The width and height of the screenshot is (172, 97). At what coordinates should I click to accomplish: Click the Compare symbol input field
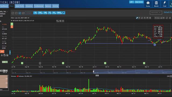pos(29,13)
